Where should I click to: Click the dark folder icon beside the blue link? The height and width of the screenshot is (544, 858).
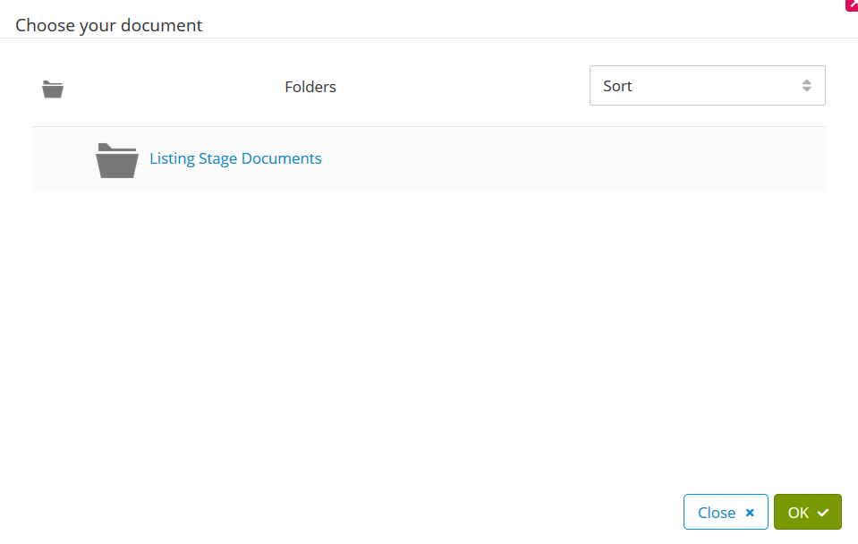pyautogui.click(x=116, y=158)
